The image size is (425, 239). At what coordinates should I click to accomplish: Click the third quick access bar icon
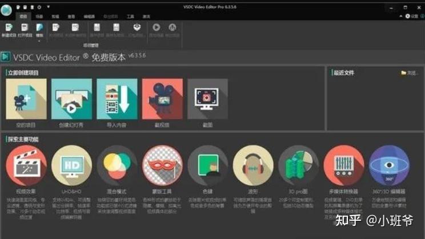click(x=32, y=7)
